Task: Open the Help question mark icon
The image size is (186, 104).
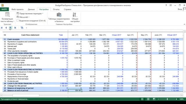Action: click(166, 5)
